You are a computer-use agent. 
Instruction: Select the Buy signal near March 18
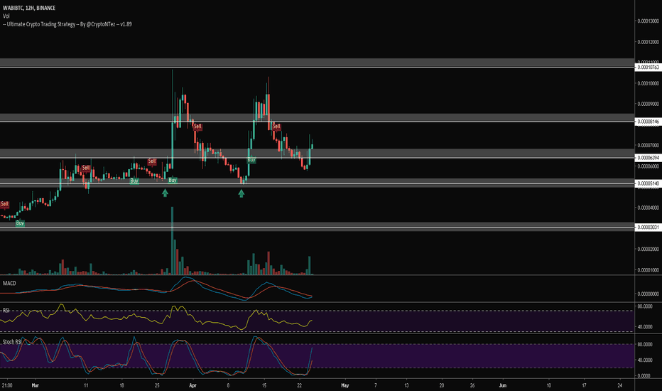(x=134, y=181)
